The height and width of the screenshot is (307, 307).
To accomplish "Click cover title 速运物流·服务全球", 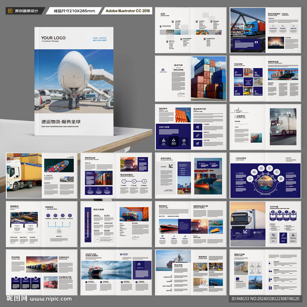I will [61, 122].
